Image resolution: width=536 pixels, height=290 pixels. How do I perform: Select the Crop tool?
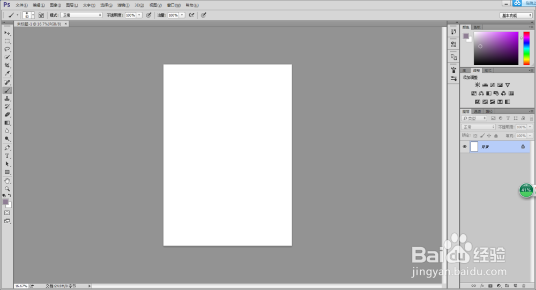tap(7, 65)
